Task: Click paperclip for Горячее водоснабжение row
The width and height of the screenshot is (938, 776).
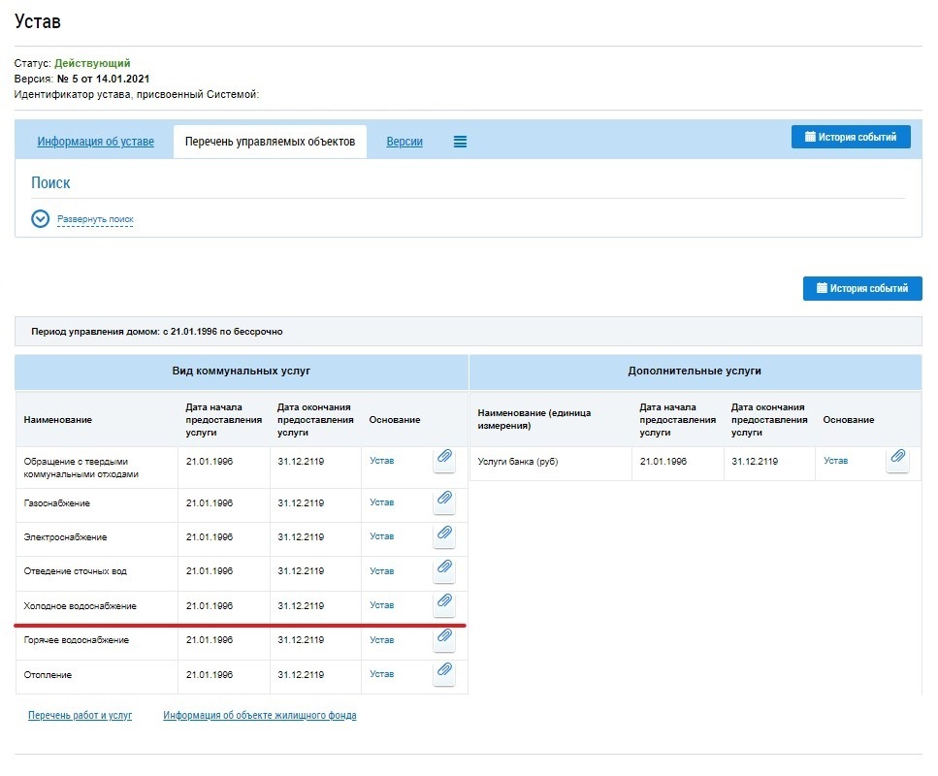Action: [443, 636]
